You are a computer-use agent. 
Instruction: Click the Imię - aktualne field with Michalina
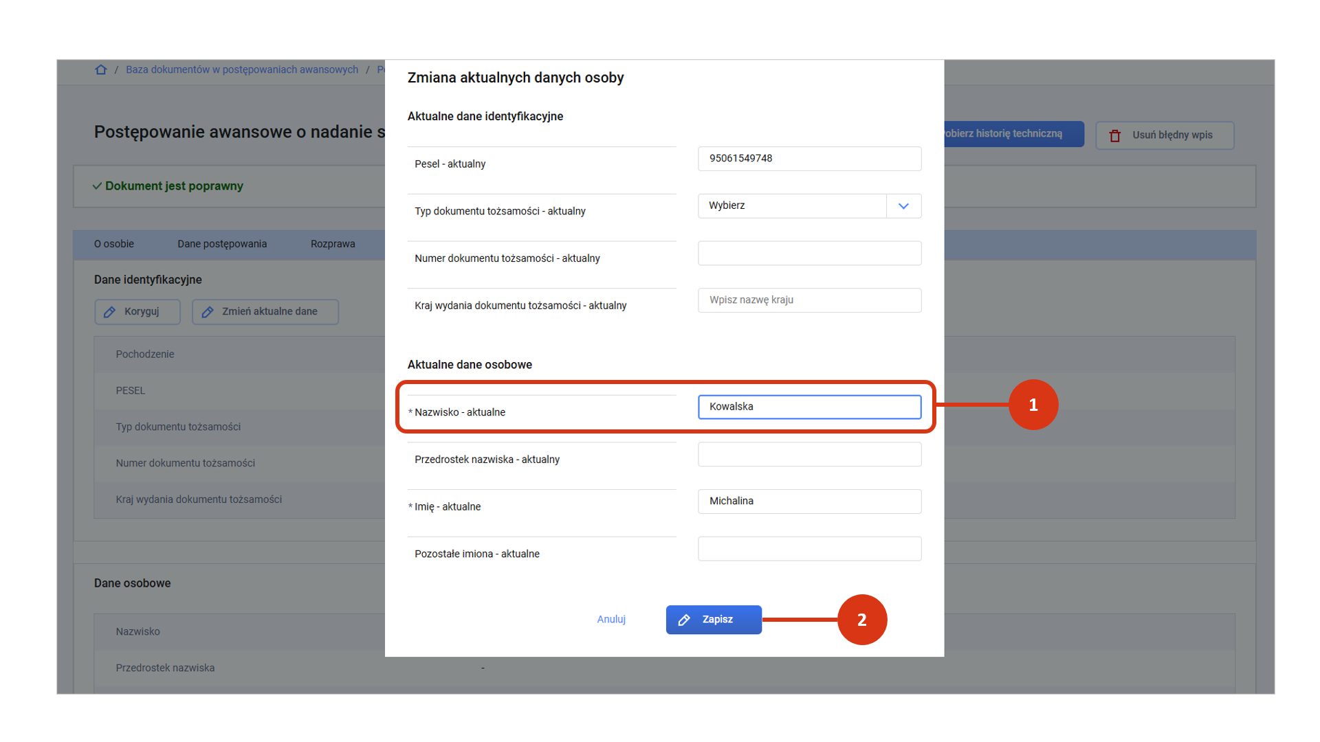tap(809, 502)
